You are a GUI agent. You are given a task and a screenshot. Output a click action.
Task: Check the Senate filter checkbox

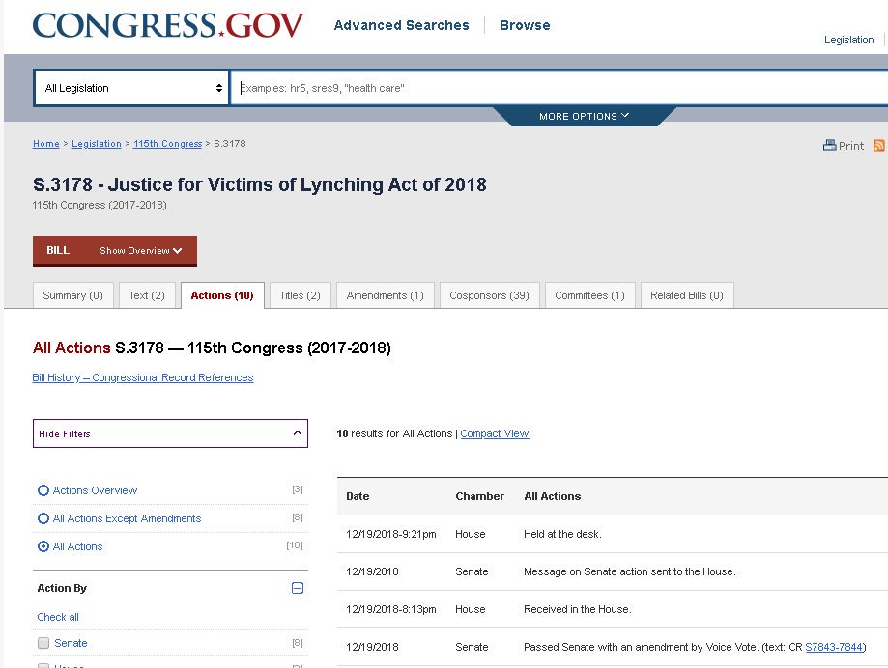43,643
